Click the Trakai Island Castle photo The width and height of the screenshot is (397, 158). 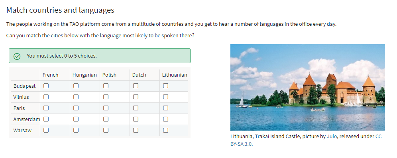pyautogui.click(x=308, y=87)
